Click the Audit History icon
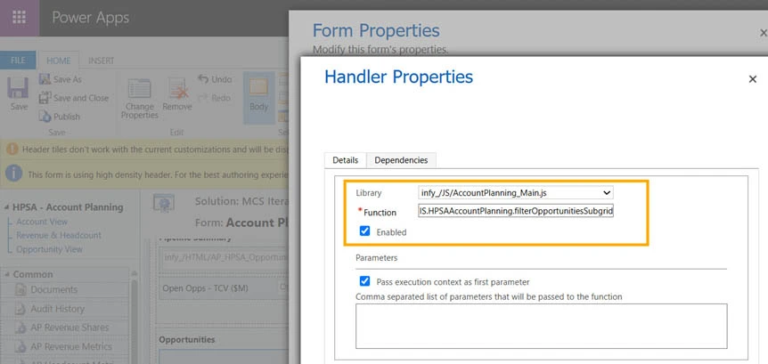The width and height of the screenshot is (768, 364). (x=20, y=309)
